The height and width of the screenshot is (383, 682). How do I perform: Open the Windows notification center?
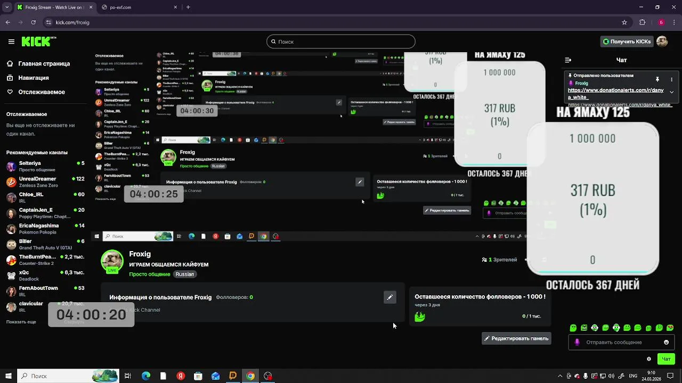670,376
